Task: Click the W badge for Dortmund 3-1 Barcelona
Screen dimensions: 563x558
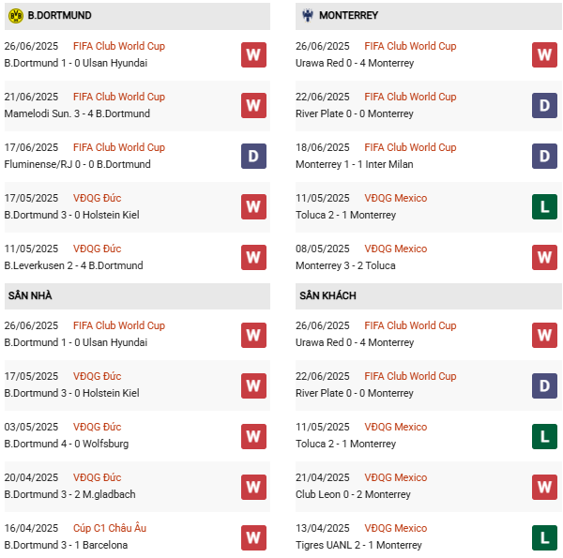Action: click(253, 537)
